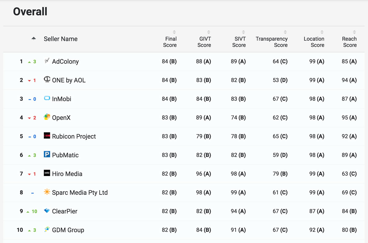The image size is (368, 243).
Task: Select AdColony's Location Score value 99 (A)
Action: [316, 61]
